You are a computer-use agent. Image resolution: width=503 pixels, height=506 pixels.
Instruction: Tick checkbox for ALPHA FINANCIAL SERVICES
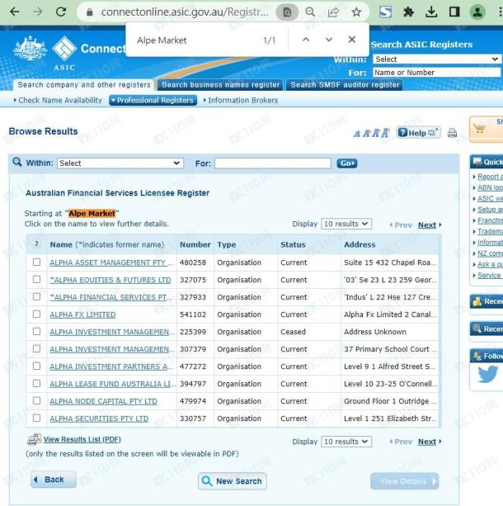pos(37,296)
